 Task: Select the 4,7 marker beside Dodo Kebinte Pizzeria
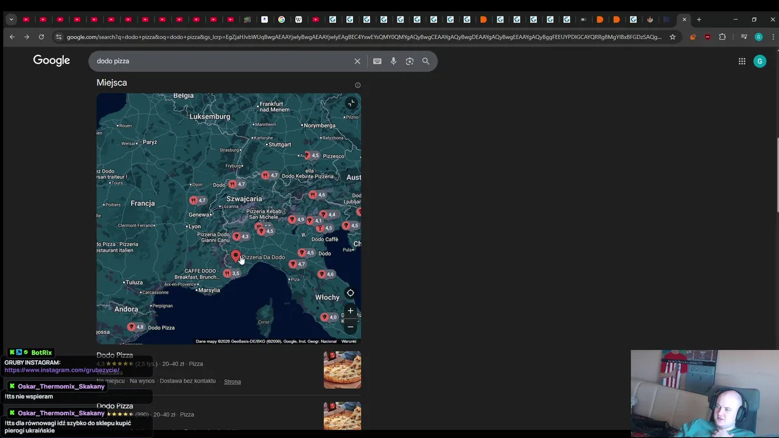coord(270,176)
